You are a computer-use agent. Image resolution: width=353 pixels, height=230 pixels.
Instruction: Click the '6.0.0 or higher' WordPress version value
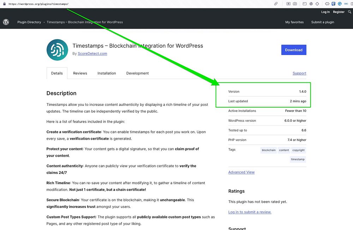click(295, 121)
